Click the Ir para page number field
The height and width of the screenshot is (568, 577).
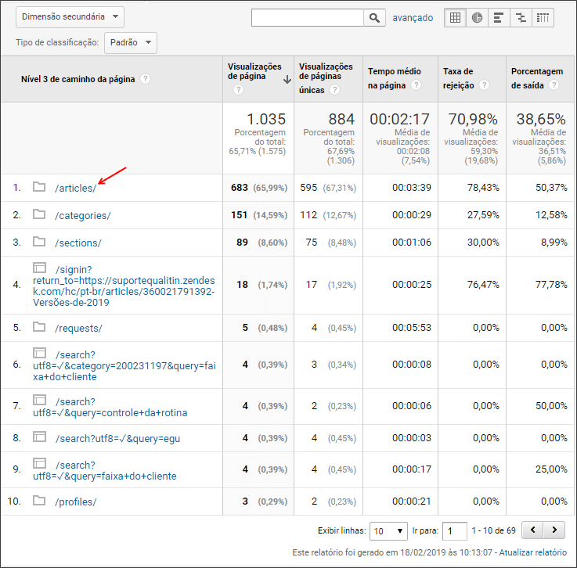(x=454, y=531)
